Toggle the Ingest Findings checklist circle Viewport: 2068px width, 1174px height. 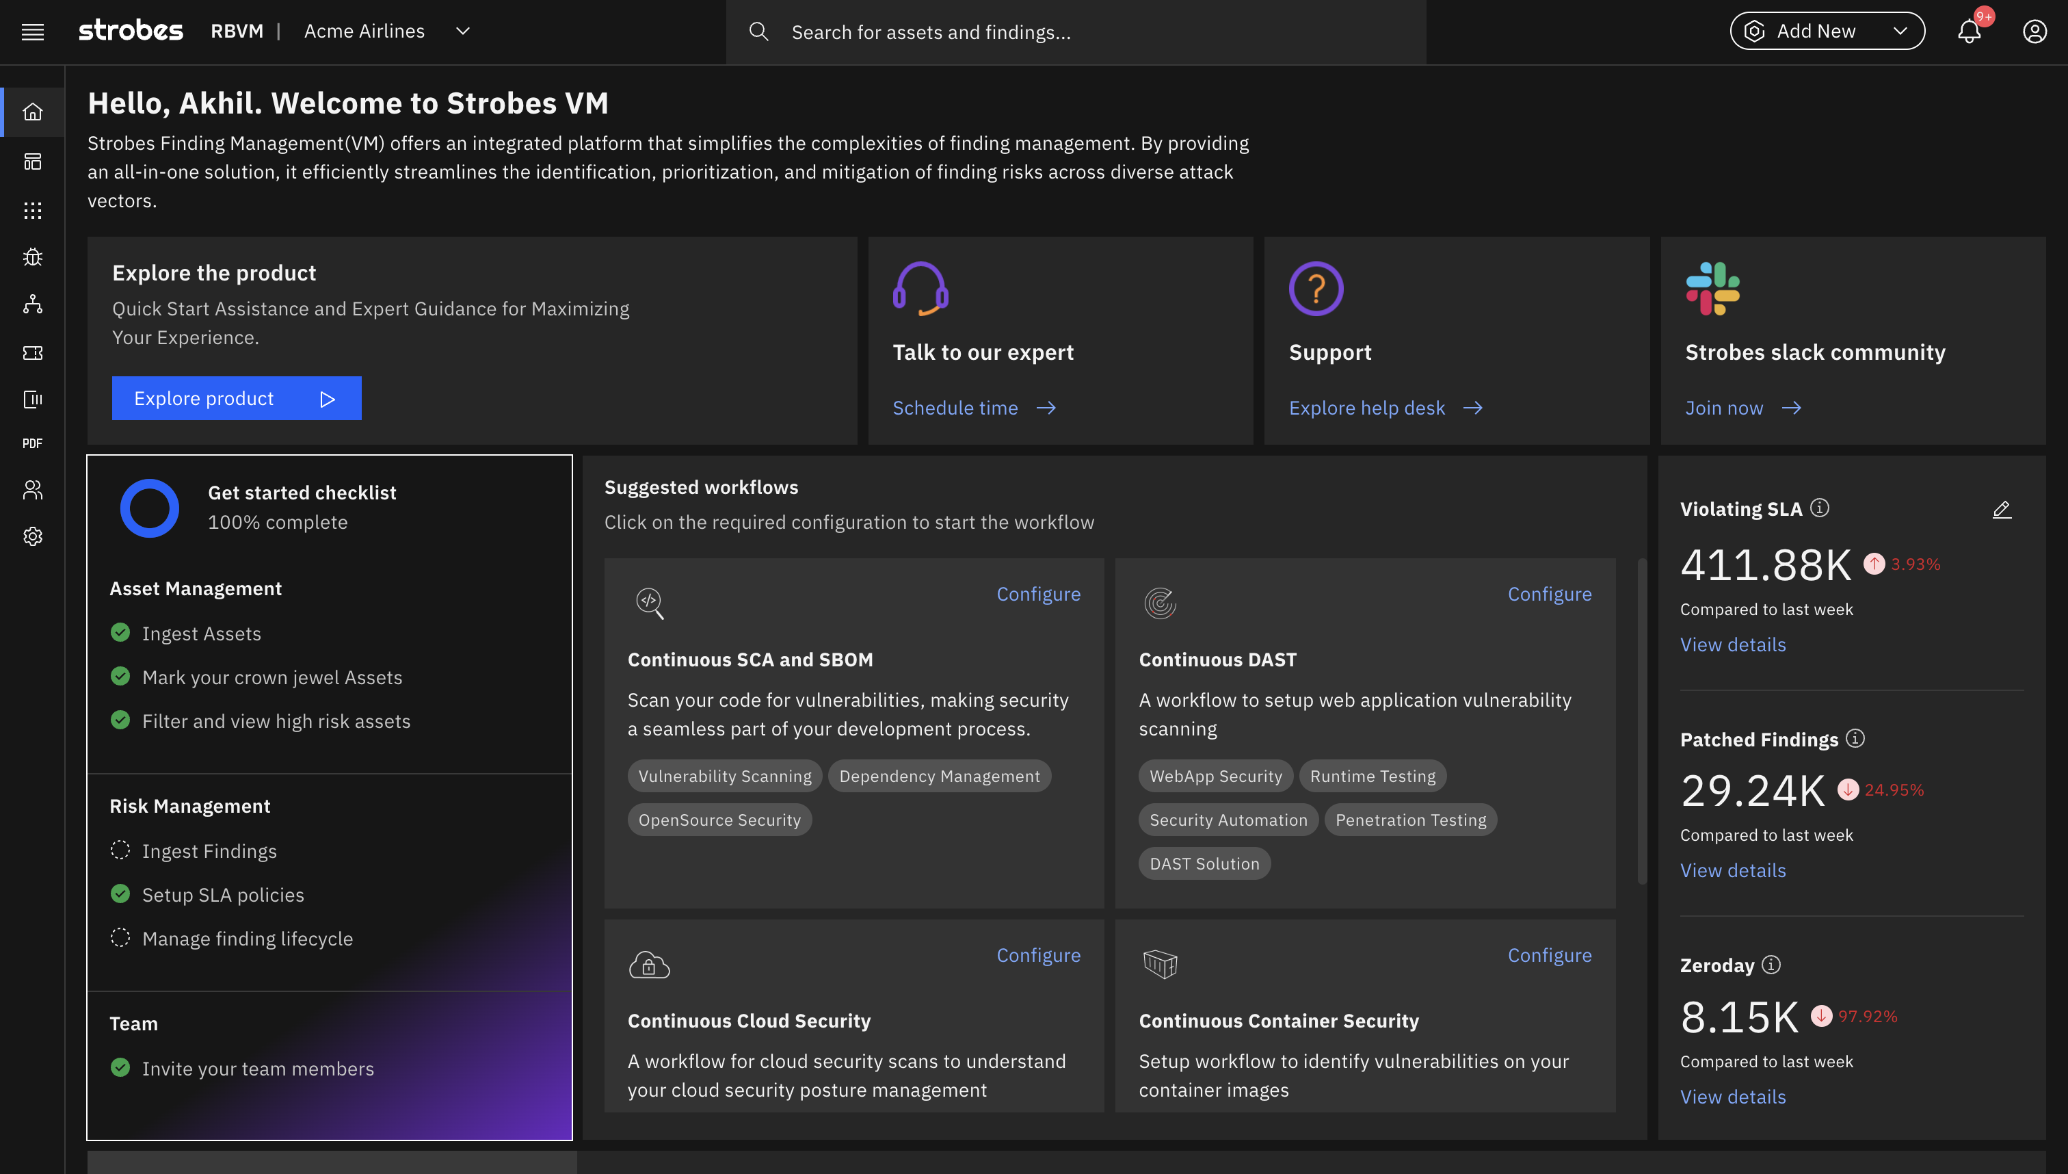pos(120,850)
